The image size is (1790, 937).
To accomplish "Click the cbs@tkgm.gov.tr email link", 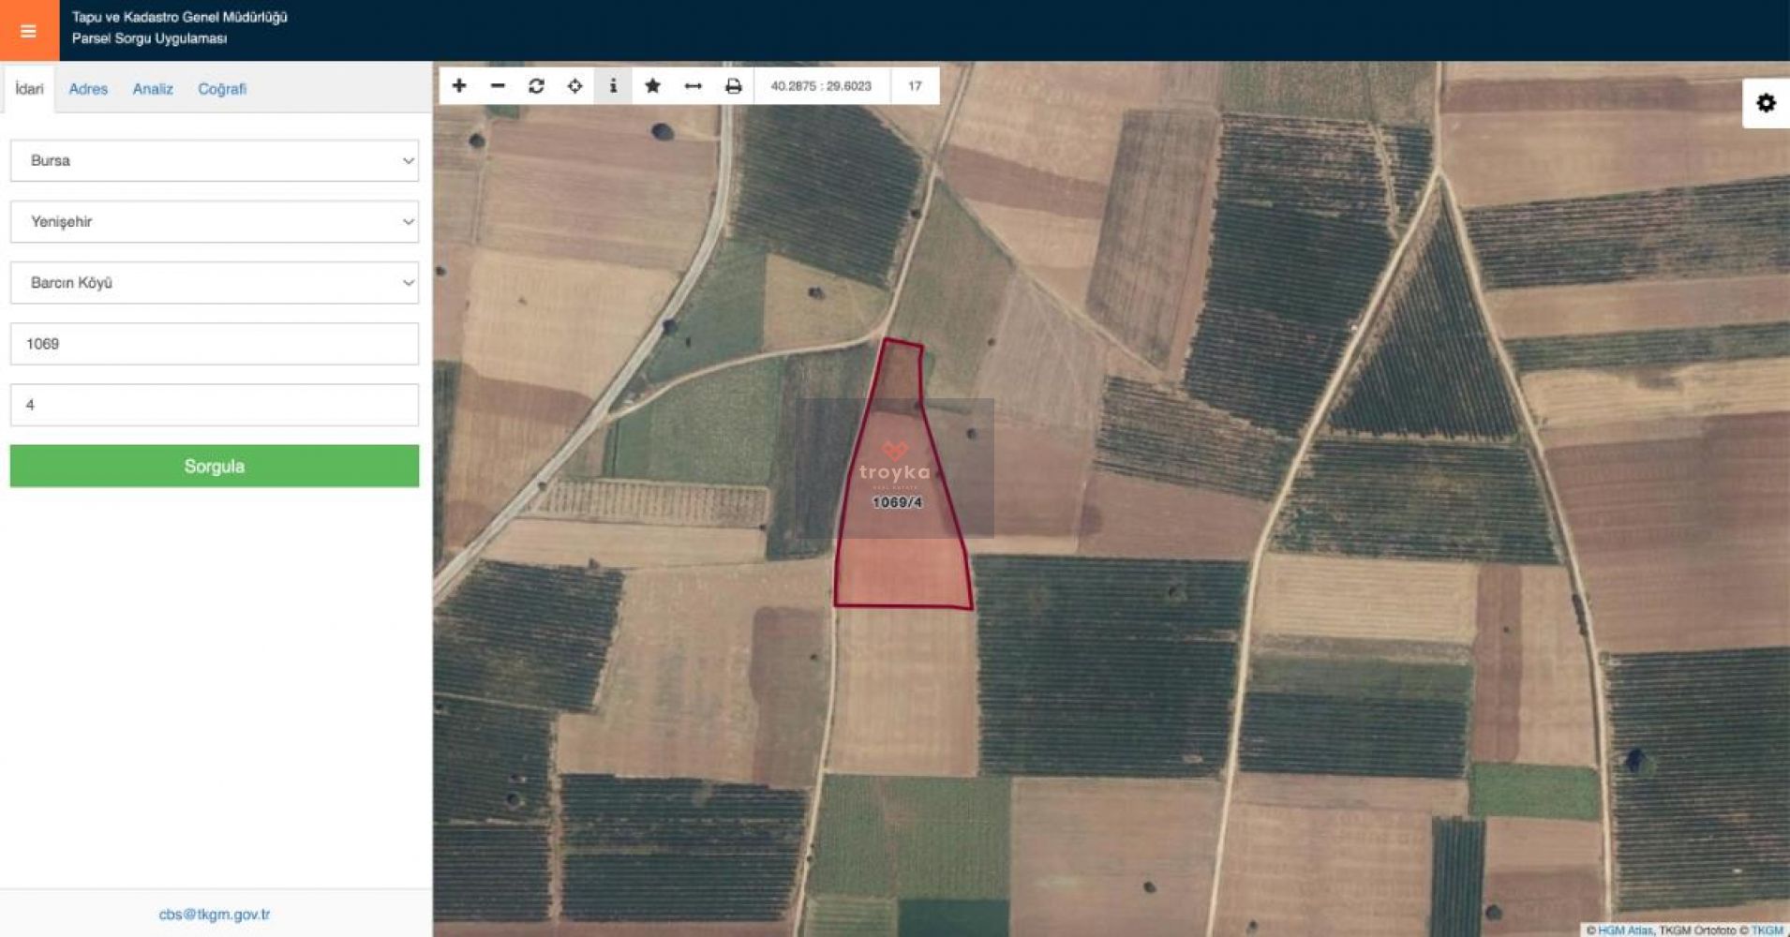I will [x=214, y=915].
